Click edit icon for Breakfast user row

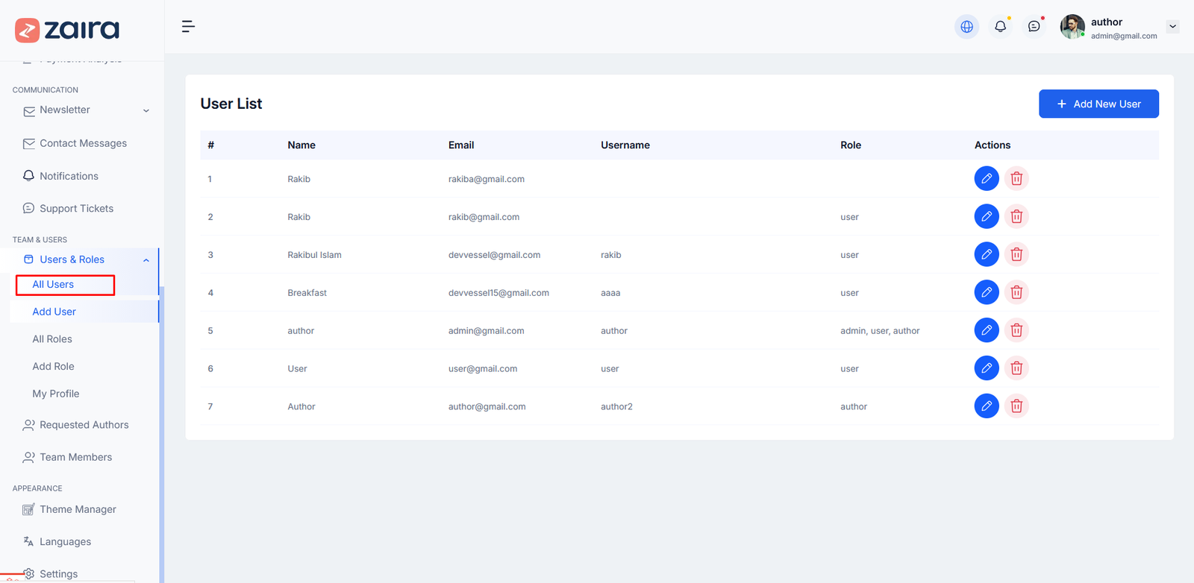coord(986,292)
